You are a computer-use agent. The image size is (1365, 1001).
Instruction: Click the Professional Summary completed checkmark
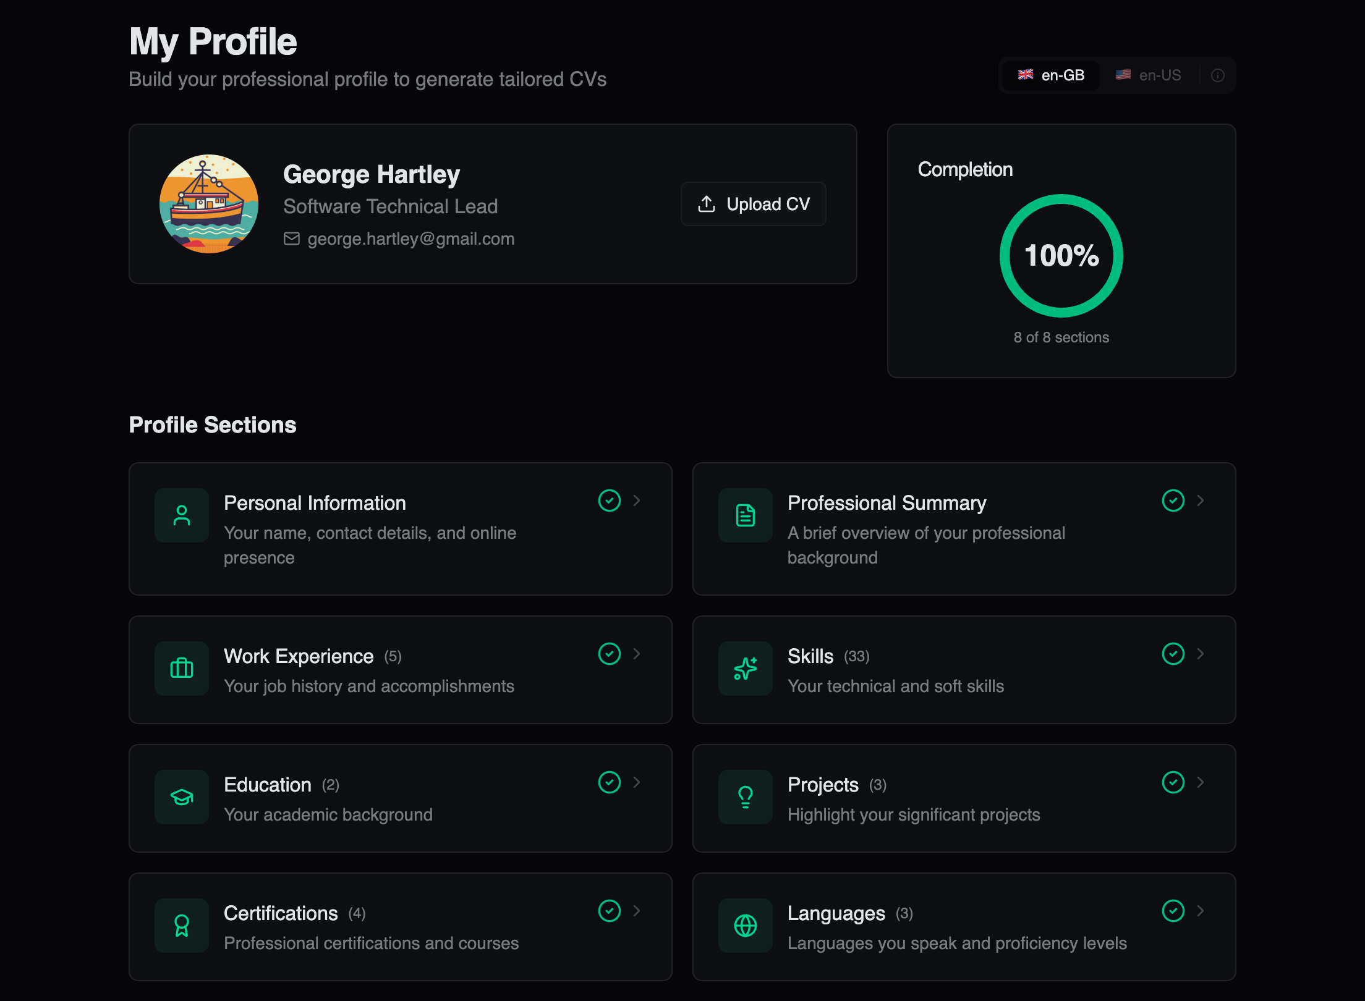coord(1173,500)
